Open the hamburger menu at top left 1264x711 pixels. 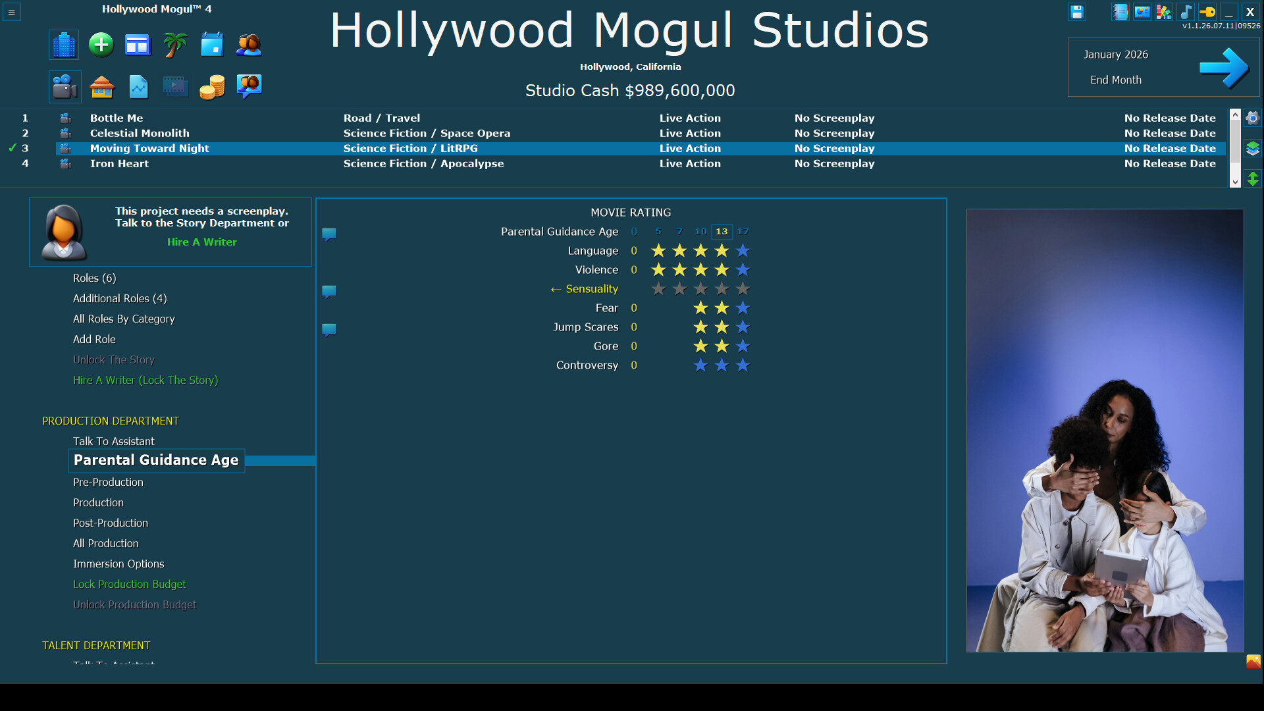11,12
